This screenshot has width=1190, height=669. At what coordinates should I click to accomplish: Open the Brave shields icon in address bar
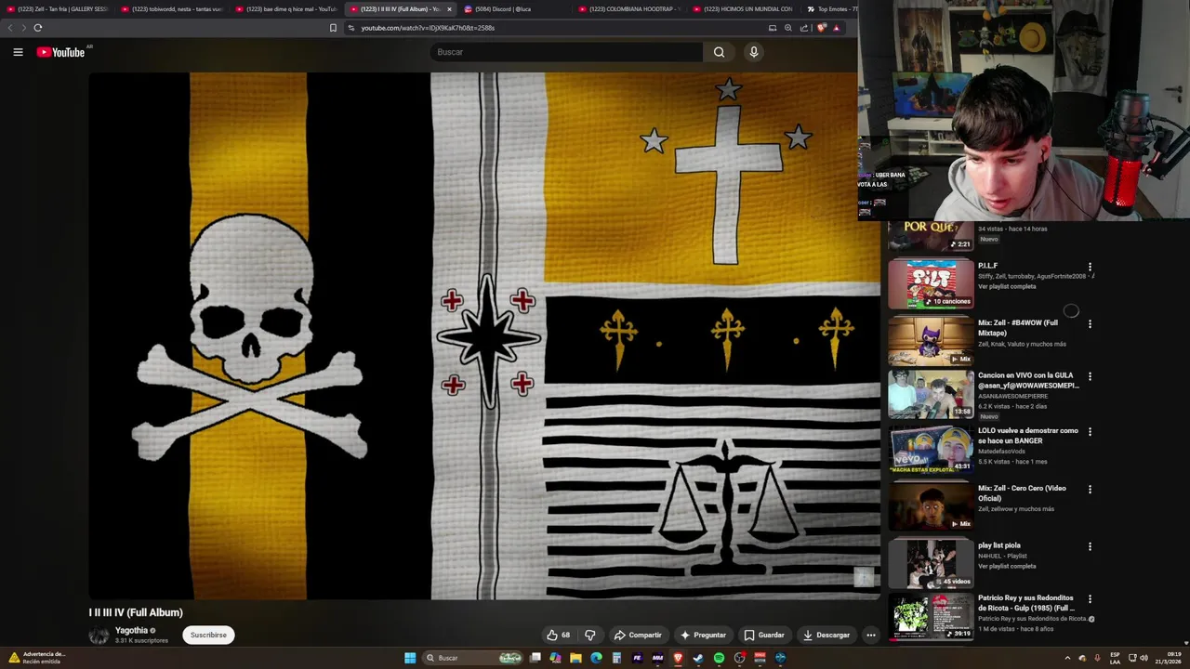(x=821, y=28)
